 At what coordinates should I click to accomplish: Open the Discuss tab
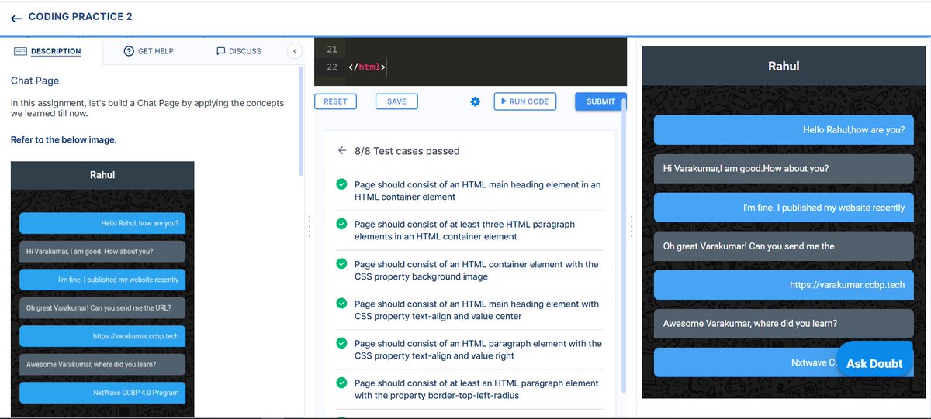(x=239, y=51)
